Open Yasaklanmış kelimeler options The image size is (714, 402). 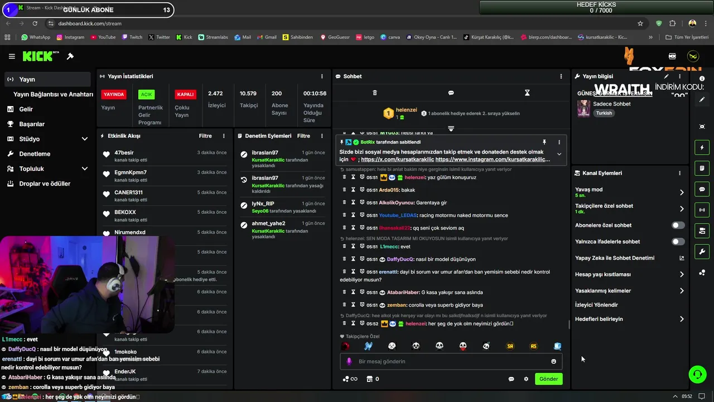pos(630,291)
